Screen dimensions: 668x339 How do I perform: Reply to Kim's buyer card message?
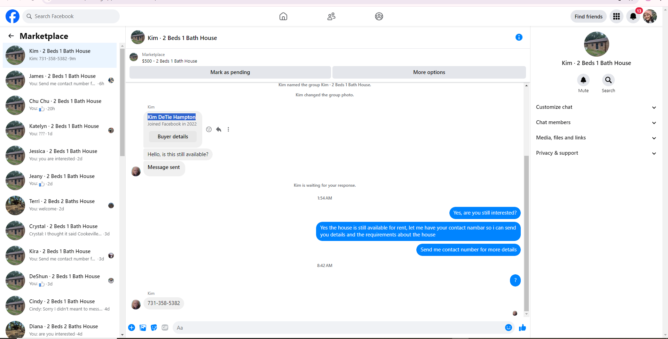click(219, 129)
